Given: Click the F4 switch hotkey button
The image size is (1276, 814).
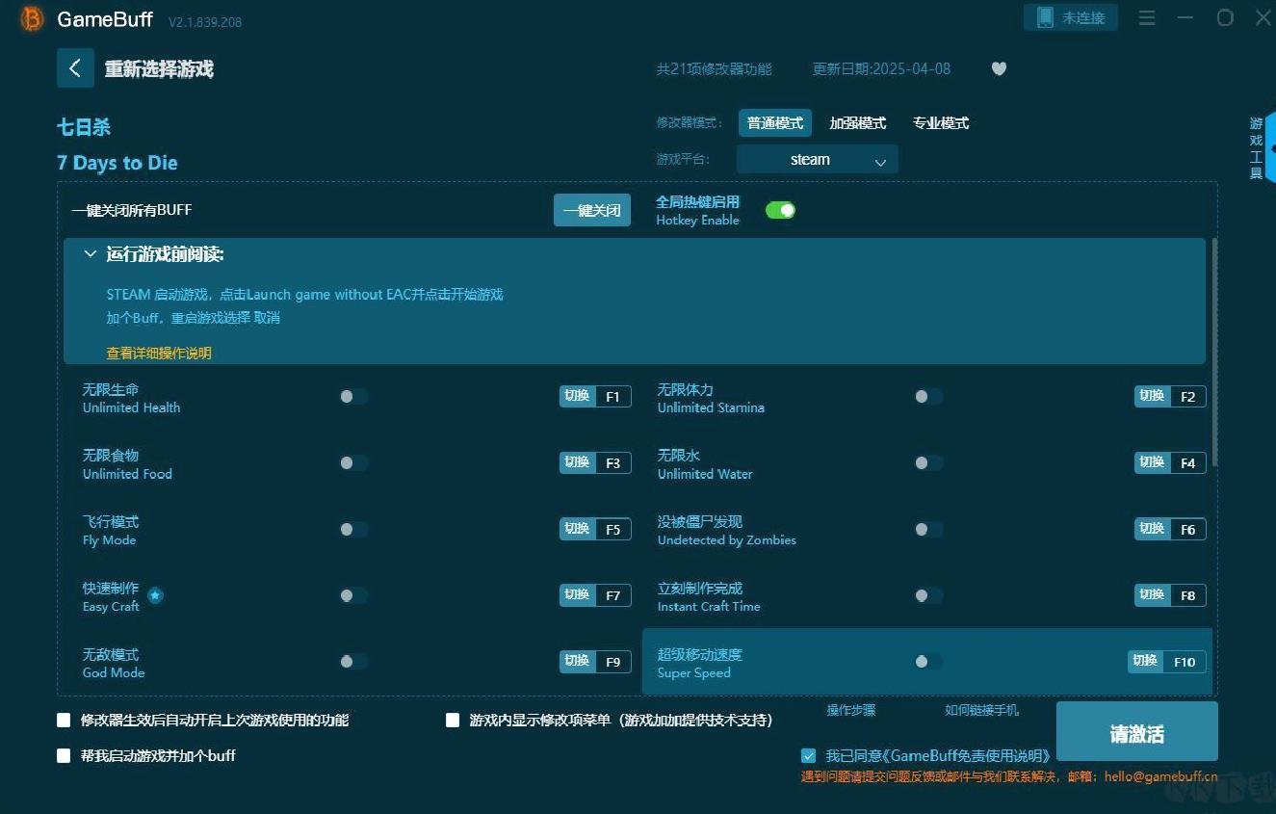Looking at the screenshot, I should coord(1170,462).
